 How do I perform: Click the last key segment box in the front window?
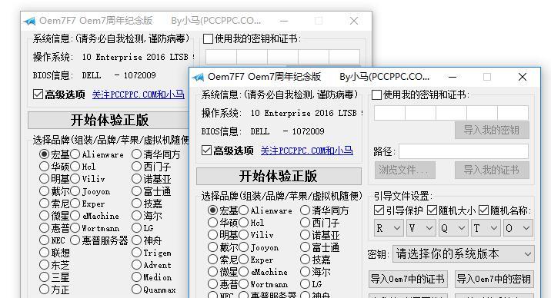coord(513,113)
